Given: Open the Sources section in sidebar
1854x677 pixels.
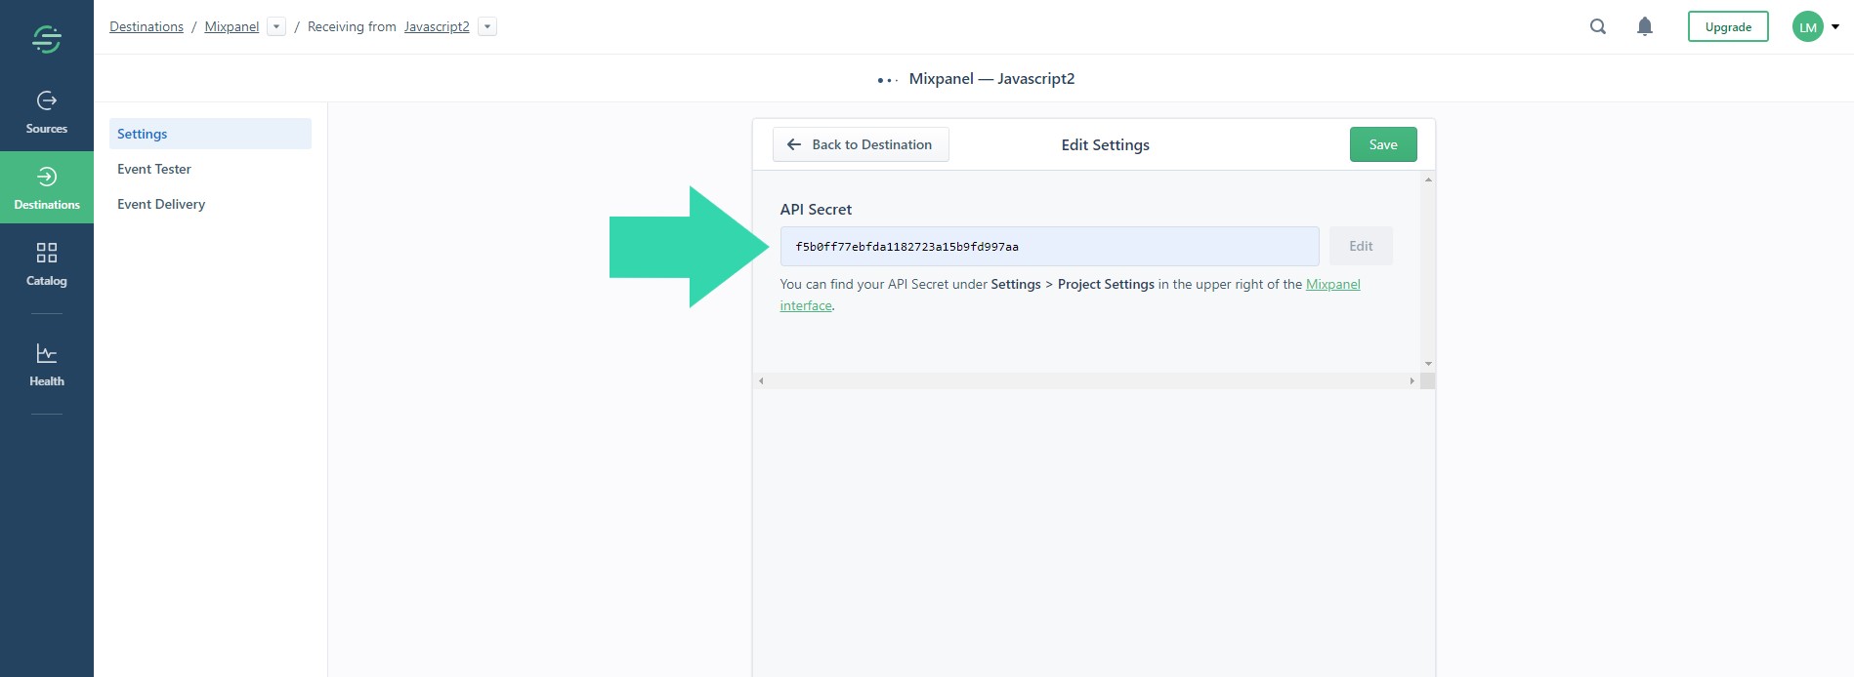Looking at the screenshot, I should 46,112.
